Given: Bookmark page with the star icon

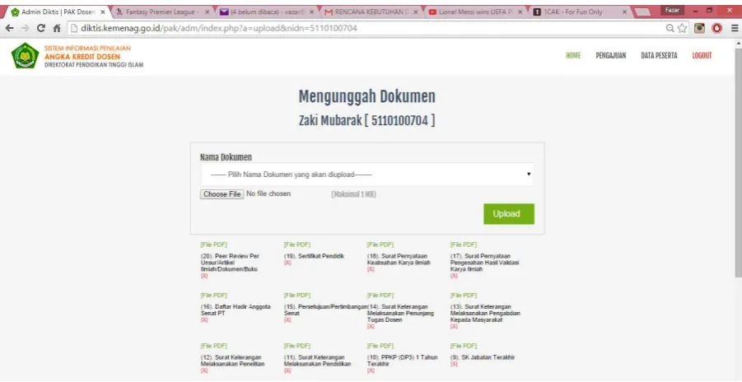Looking at the screenshot, I should (x=682, y=28).
